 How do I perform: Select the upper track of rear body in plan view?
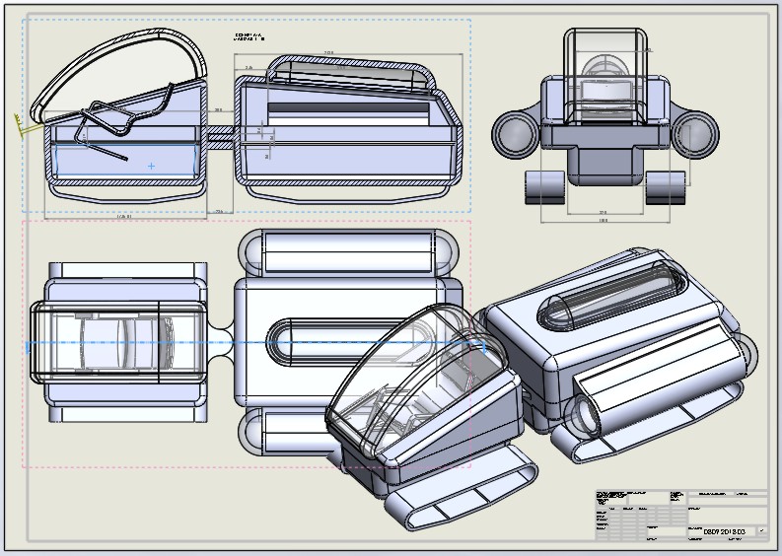coord(348,252)
